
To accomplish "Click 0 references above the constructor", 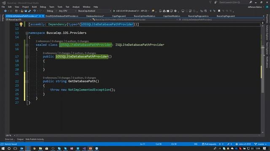I will 50,53.
